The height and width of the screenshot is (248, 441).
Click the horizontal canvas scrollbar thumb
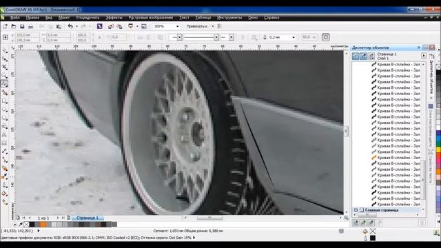pos(209,218)
